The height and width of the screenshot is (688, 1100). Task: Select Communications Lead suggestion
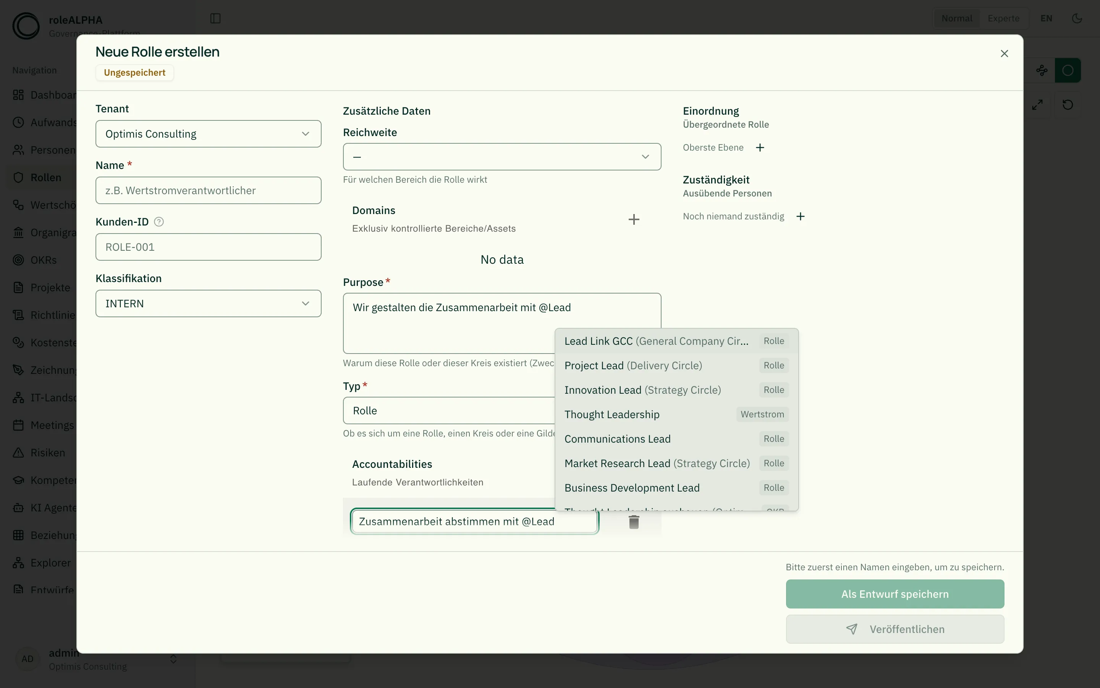676,439
